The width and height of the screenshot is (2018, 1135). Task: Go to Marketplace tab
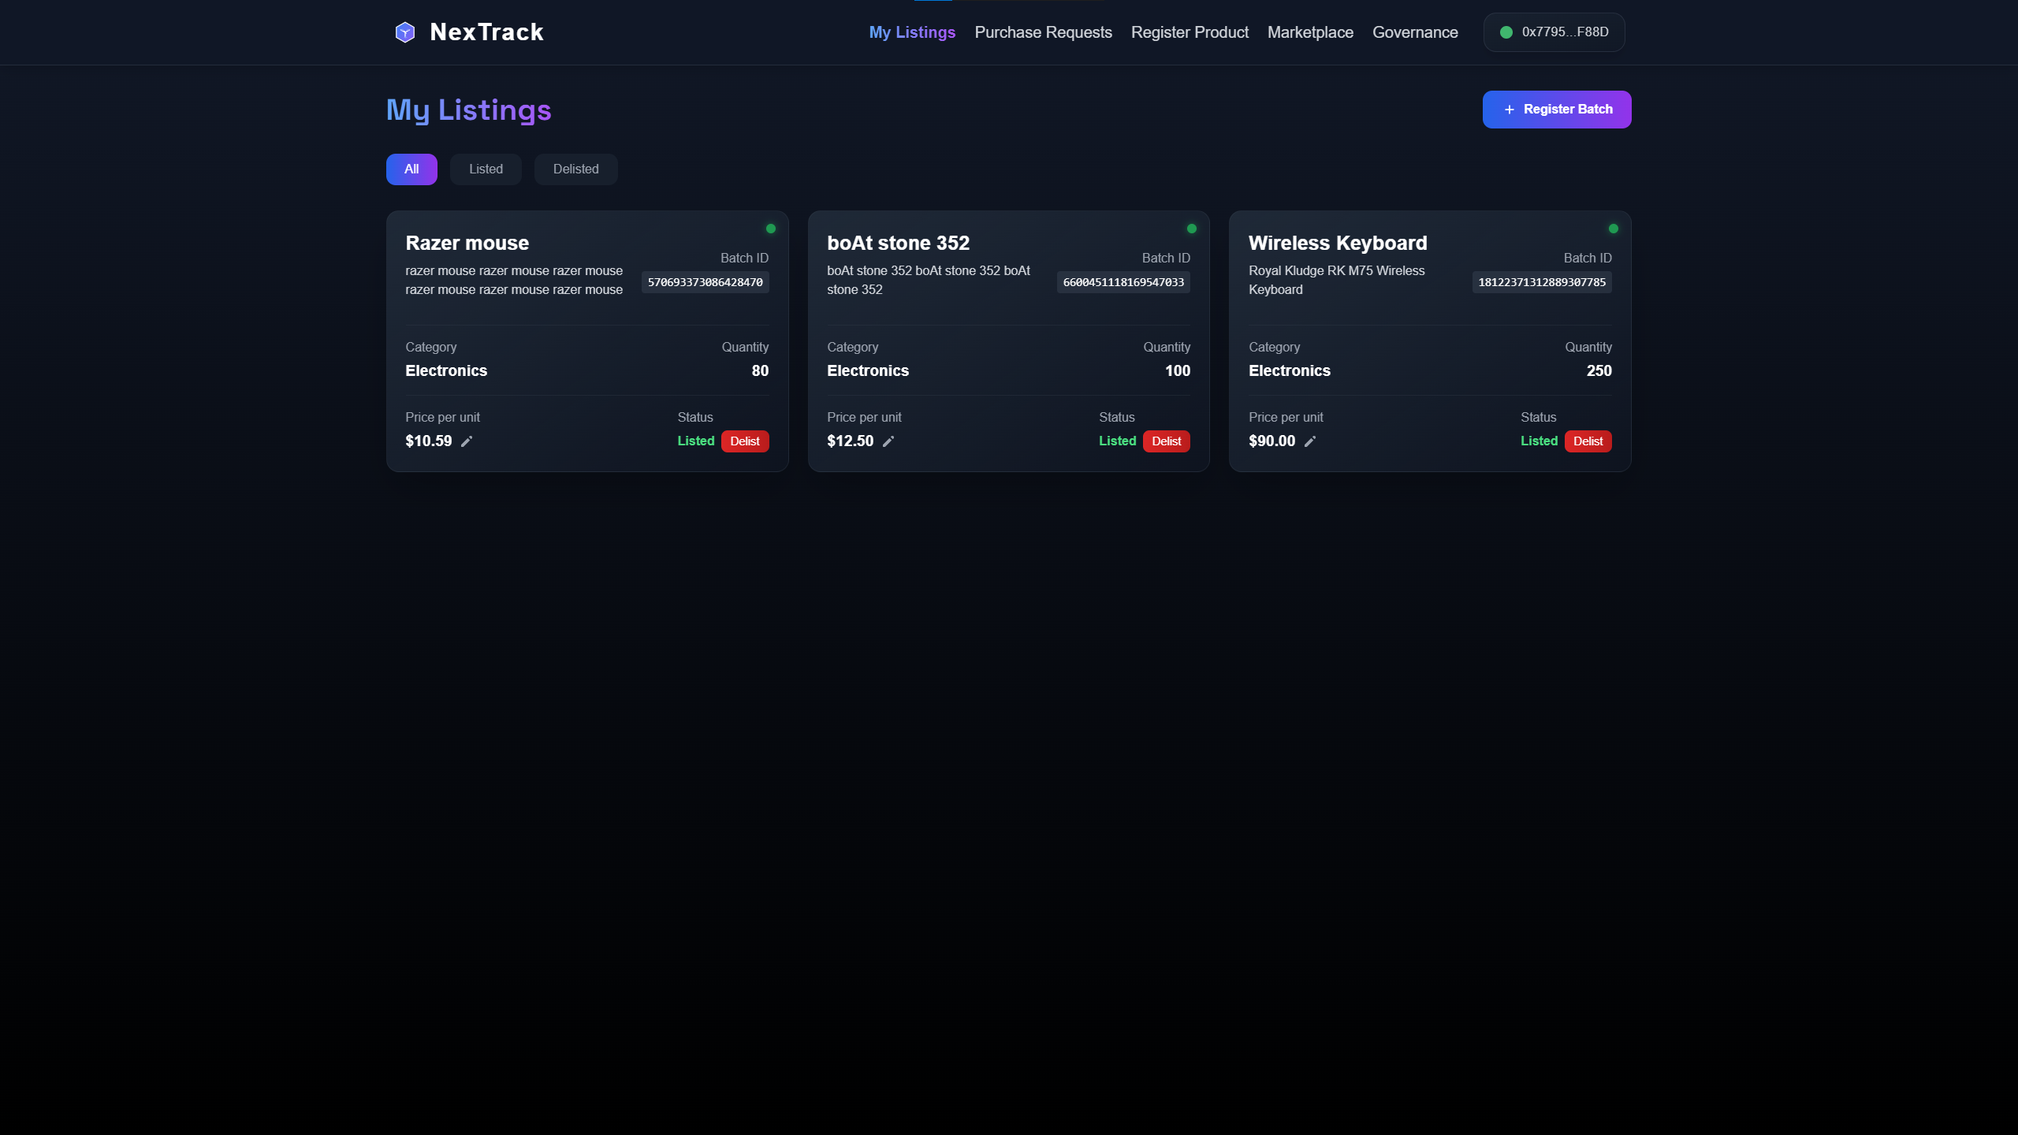1310,32
